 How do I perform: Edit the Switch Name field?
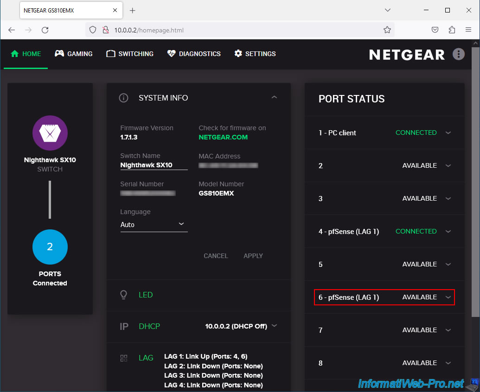tap(154, 165)
